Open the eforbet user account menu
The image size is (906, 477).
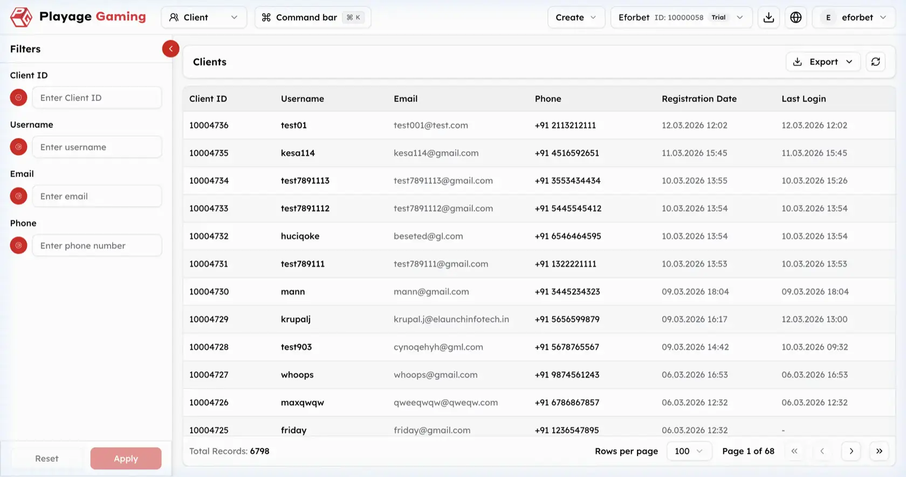[x=854, y=17]
